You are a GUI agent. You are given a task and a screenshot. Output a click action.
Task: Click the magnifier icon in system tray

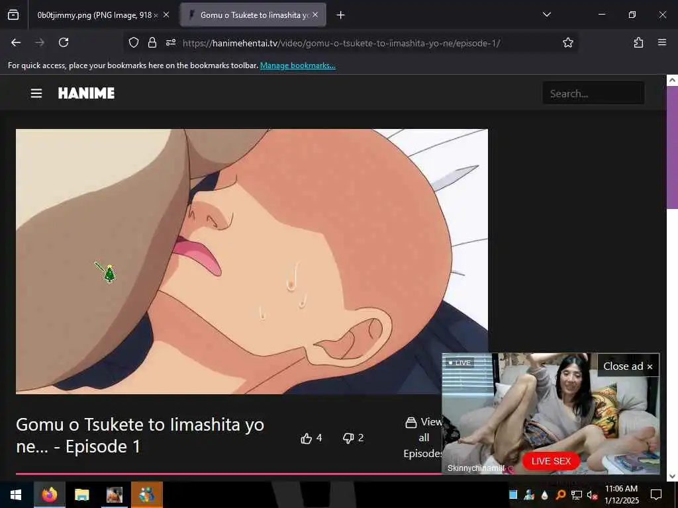[x=560, y=495]
